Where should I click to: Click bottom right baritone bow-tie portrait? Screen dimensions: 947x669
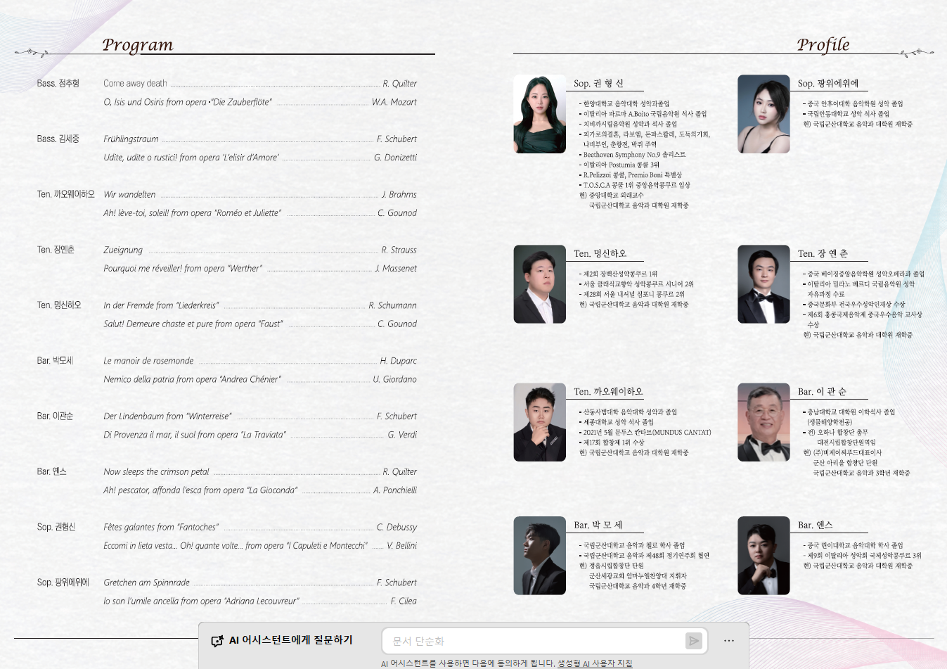tap(764, 556)
